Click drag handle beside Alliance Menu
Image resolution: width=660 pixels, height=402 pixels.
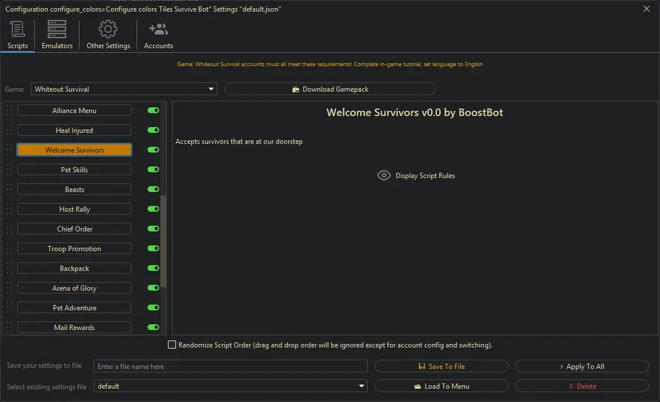tap(9, 111)
